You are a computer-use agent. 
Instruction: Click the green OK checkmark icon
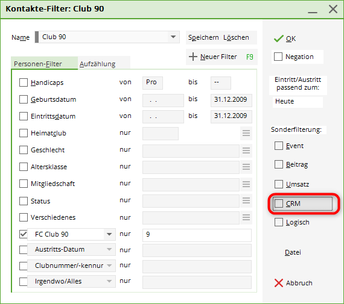pos(279,39)
